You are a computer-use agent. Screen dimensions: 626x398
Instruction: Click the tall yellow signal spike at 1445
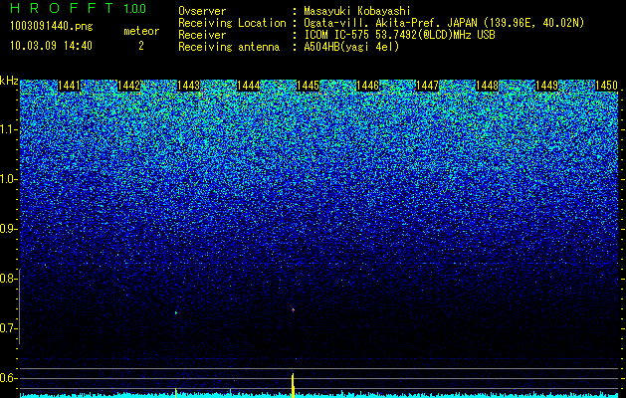pyautogui.click(x=293, y=385)
